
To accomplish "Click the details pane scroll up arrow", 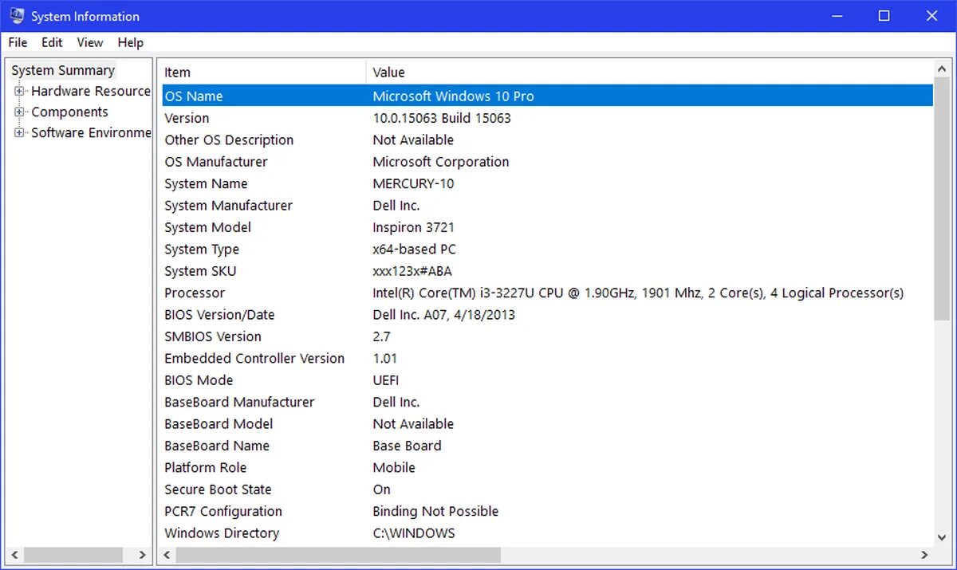I will (943, 68).
